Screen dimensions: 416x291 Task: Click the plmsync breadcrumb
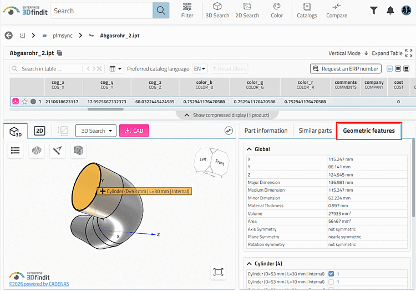62,36
